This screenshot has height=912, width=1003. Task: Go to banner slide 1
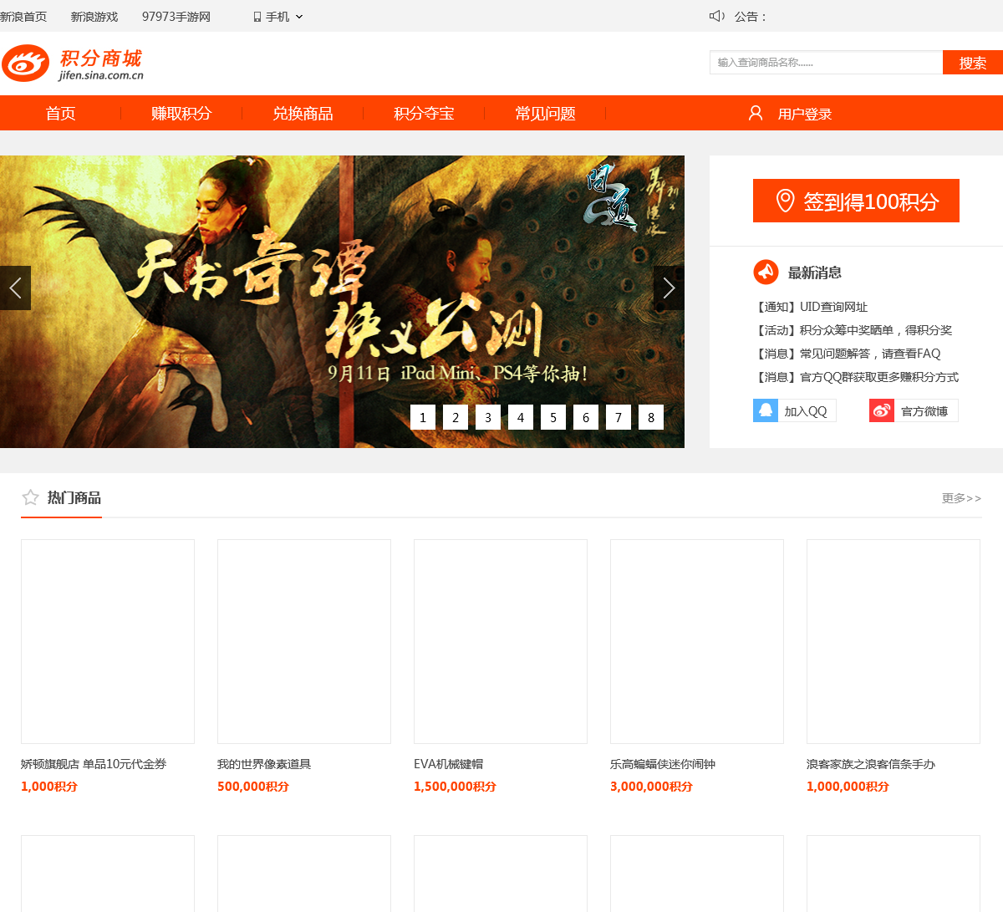click(x=423, y=417)
